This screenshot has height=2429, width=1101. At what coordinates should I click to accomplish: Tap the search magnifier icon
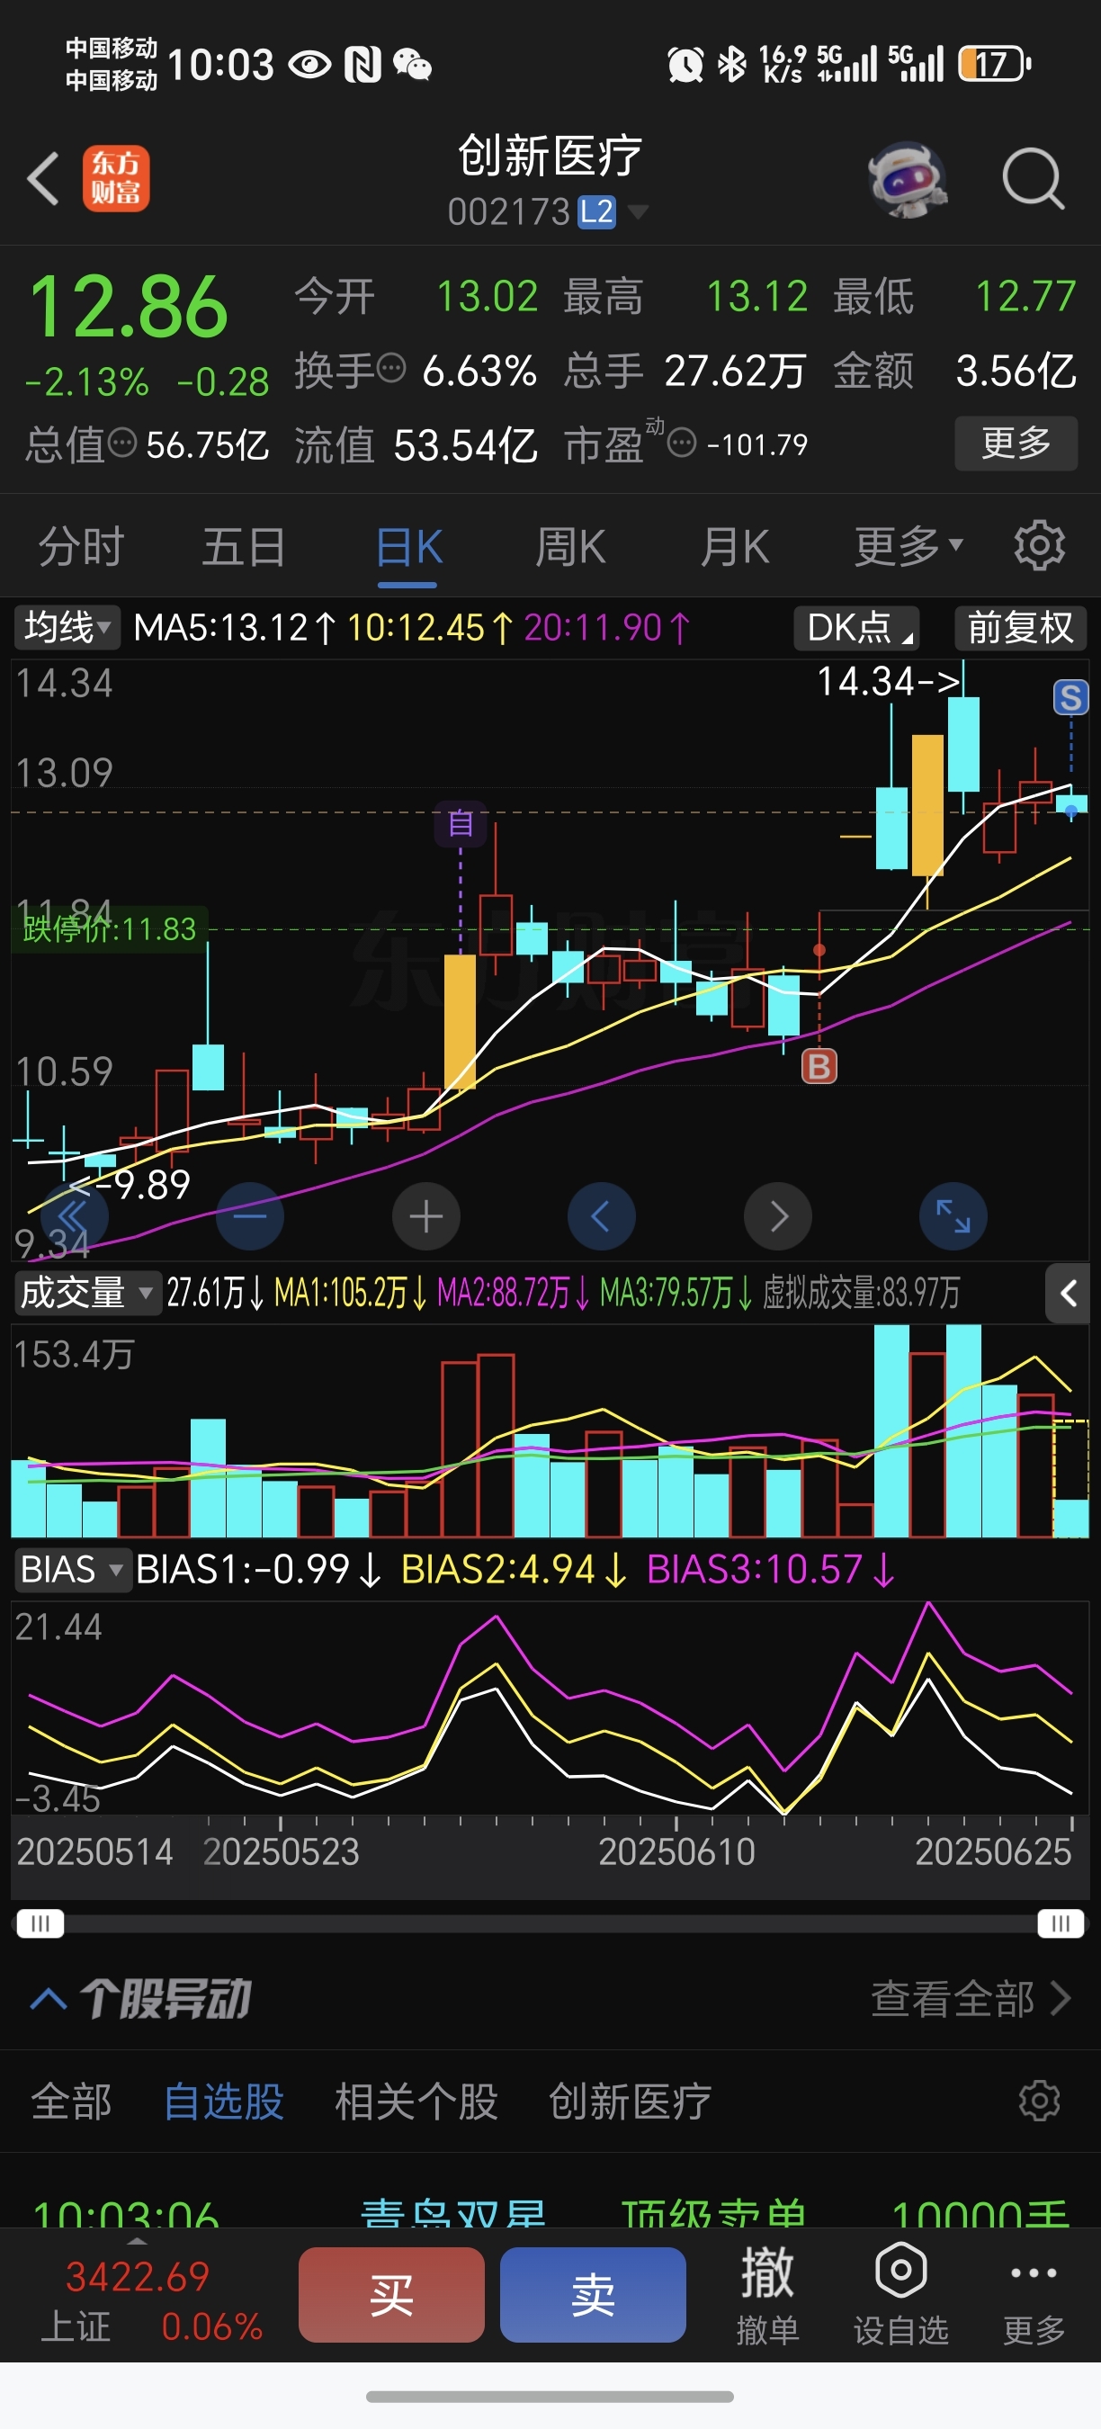(x=1034, y=178)
